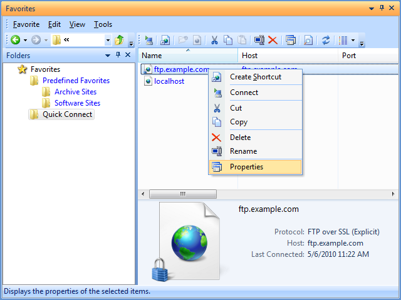The image size is (401, 300).
Task: Select the localhost favorite entry
Action: (169, 81)
